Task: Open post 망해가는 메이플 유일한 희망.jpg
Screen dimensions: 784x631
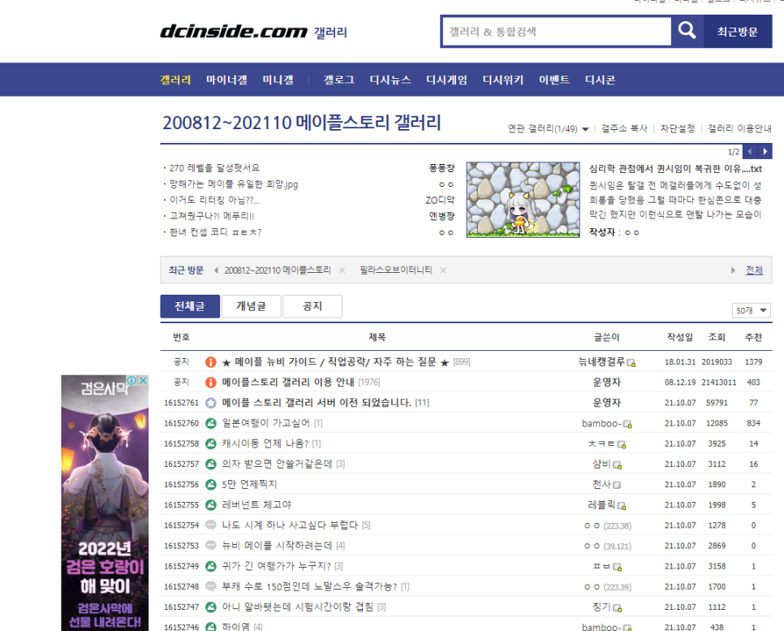Action: point(234,184)
